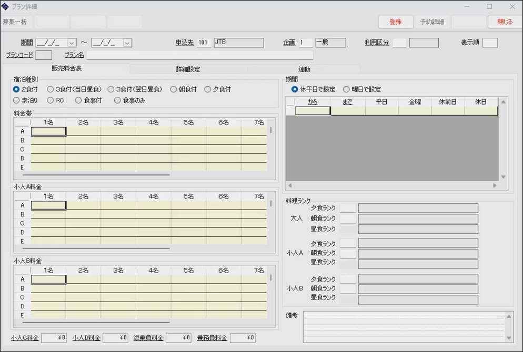Choose 曜日で設定 period option
This screenshot has width=523, height=352.
(346, 89)
